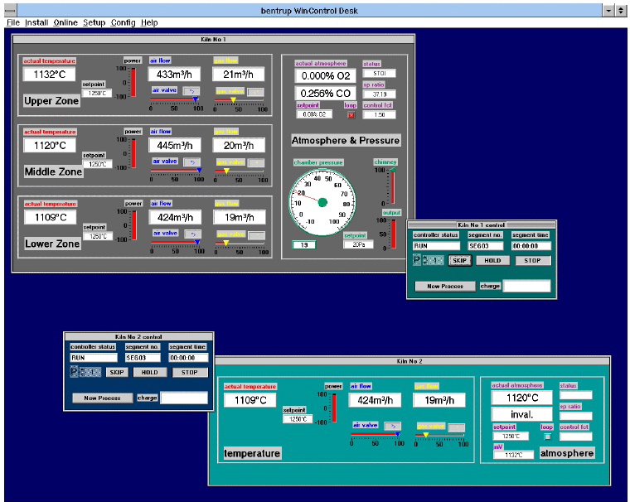
Task: Click the chamber pressure setpoint 20Pa field
Action: (358, 244)
